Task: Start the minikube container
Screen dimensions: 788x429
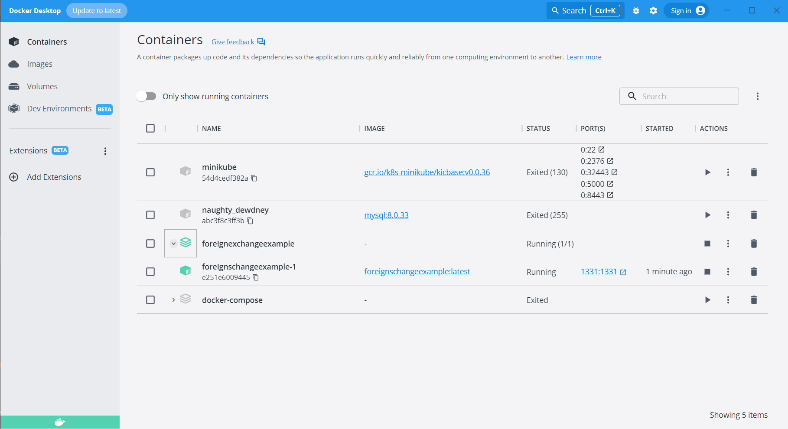Action: (x=707, y=172)
